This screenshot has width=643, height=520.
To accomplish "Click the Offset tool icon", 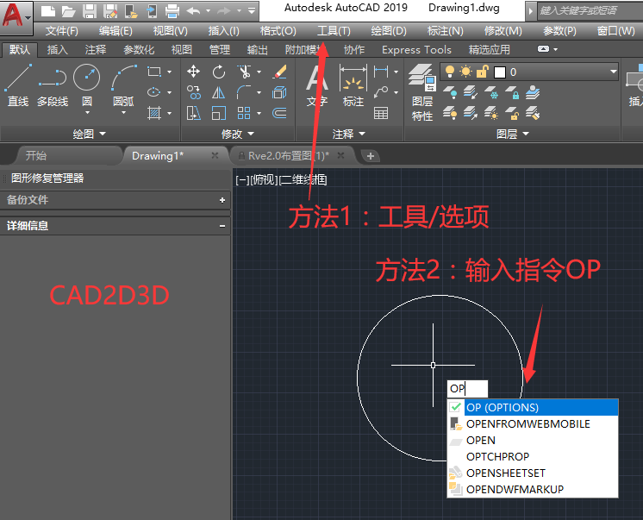I will (279, 113).
